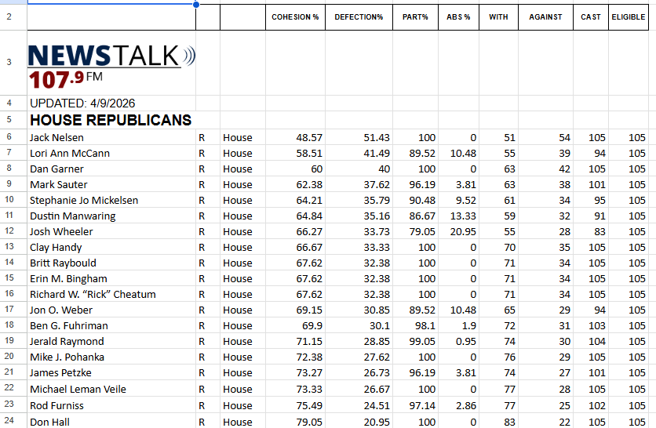Select the Jack Nelsen name cell
This screenshot has height=428, width=656.
click(111, 137)
